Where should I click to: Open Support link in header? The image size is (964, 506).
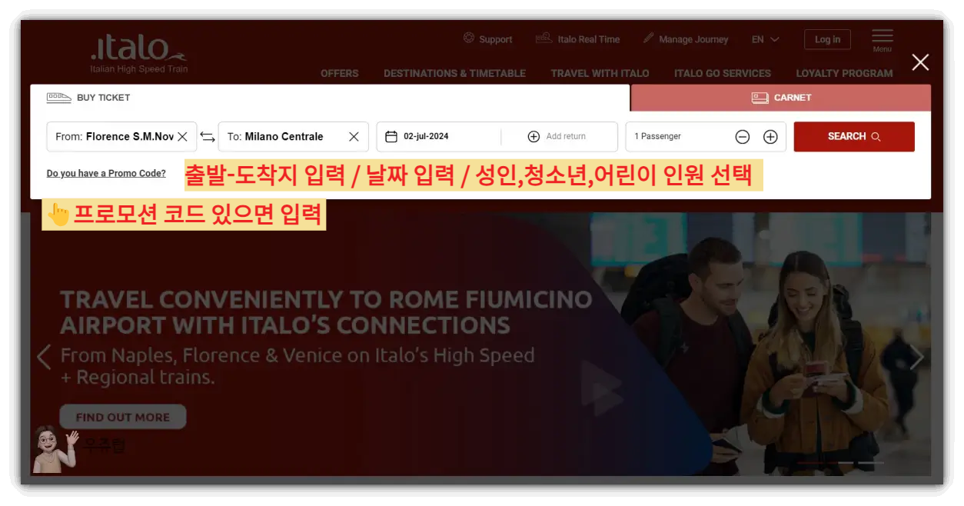click(488, 38)
